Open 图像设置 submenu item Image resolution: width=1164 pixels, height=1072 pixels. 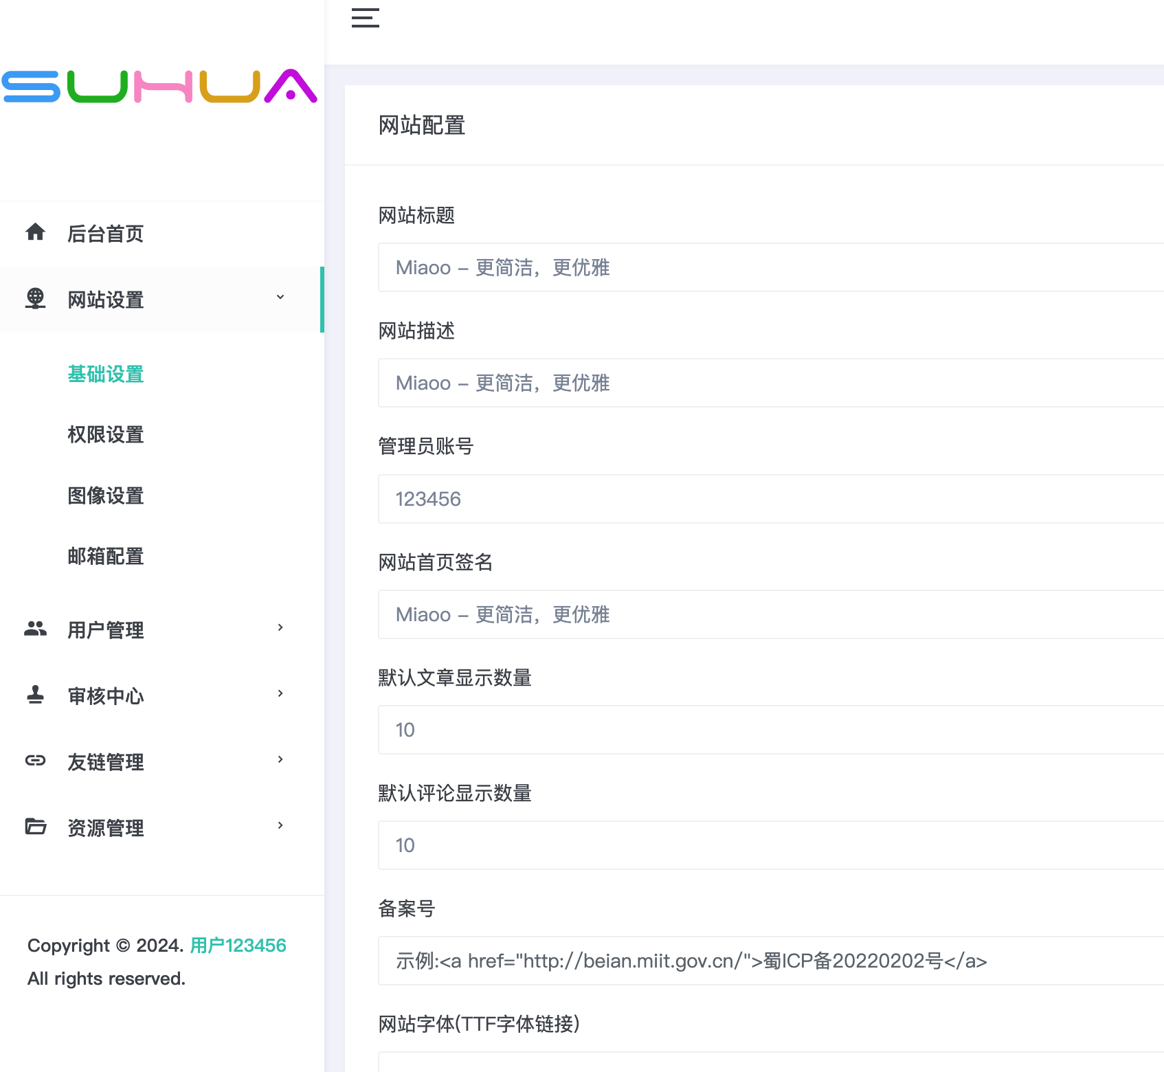[106, 495]
